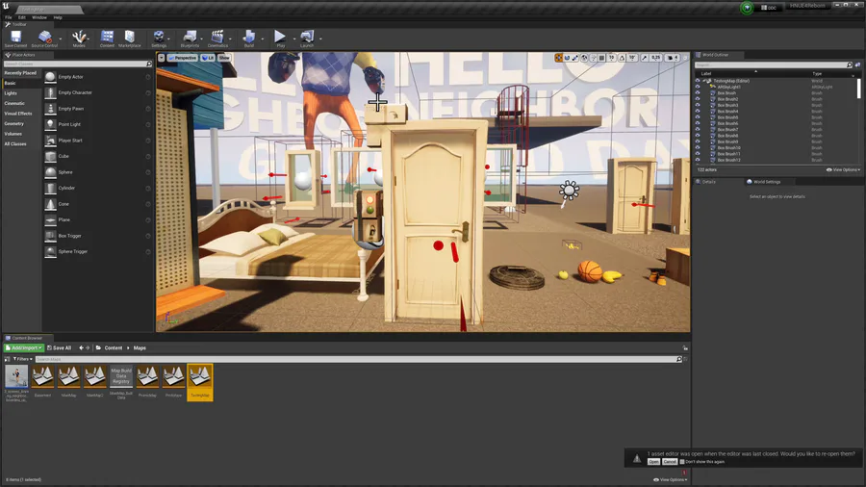Open the Perspective view type dropdown
This screenshot has width=866, height=487.
point(182,58)
